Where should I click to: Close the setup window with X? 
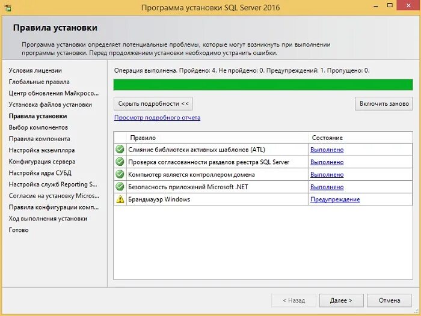pos(408,5)
